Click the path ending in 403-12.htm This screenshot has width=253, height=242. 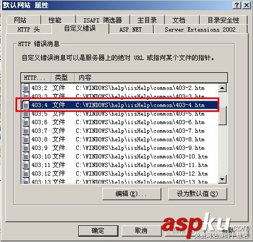pyautogui.click(x=142, y=173)
